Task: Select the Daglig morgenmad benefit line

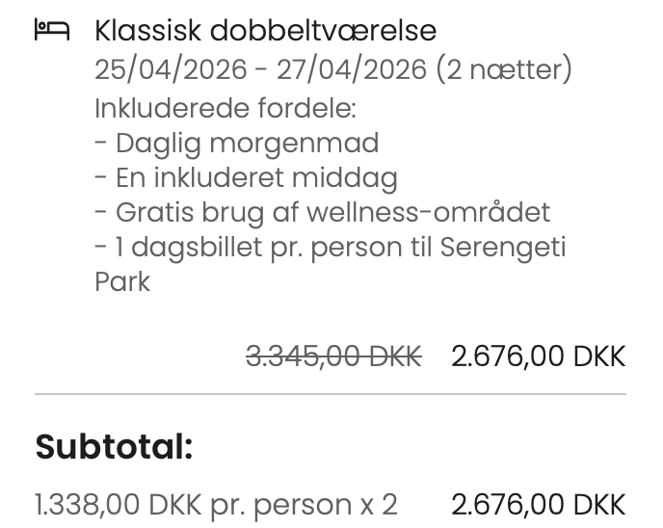Action: (x=237, y=143)
